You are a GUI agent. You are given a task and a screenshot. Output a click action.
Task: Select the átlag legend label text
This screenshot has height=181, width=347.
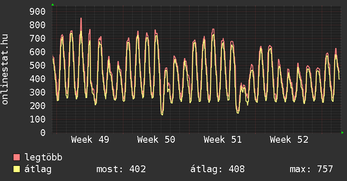pos(38,169)
